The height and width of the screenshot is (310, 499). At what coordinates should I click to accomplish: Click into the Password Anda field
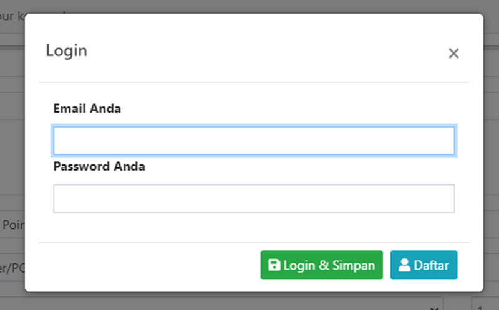[254, 199]
